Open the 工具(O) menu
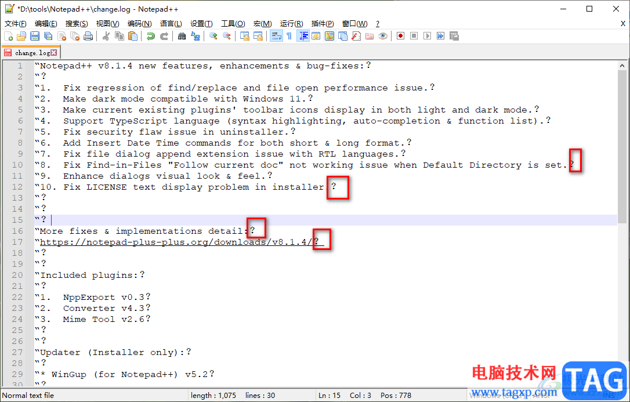Image resolution: width=630 pixels, height=402 pixels. click(x=233, y=24)
